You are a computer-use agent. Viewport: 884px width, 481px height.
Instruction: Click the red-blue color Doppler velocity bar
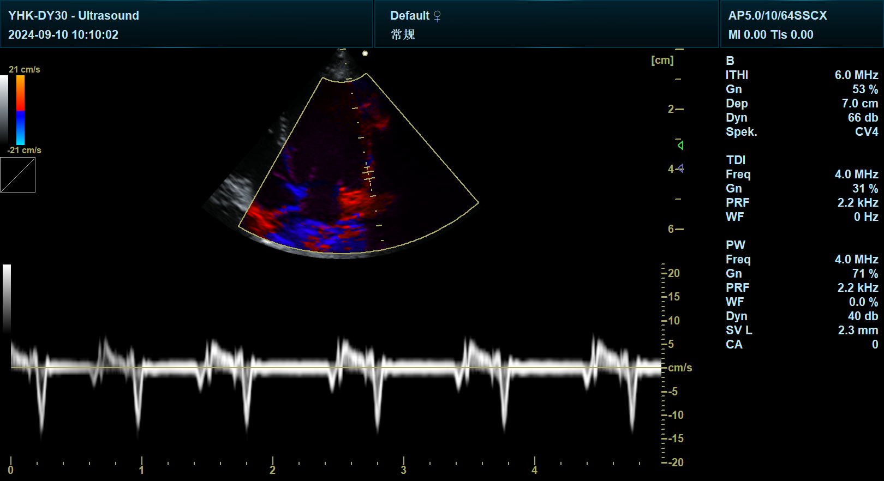[x=20, y=110]
